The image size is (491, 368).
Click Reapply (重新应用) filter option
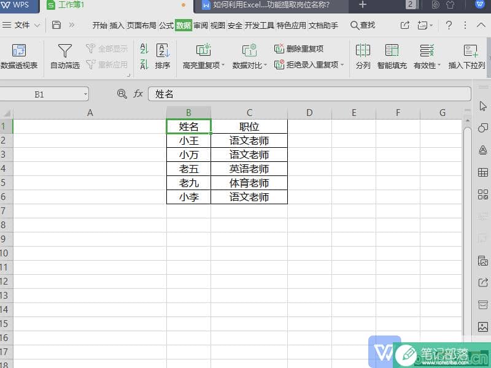click(x=106, y=64)
